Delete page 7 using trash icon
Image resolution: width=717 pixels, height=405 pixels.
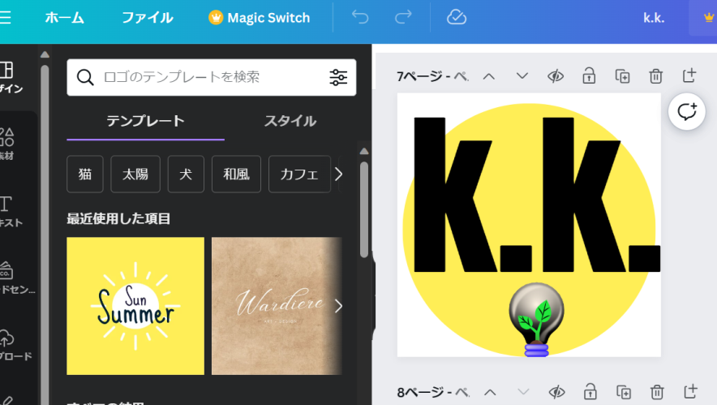(x=655, y=76)
